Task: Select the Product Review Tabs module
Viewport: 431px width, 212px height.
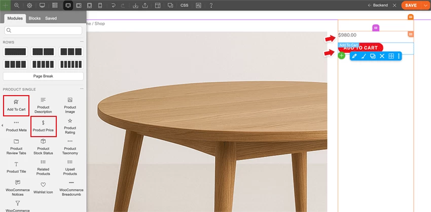Action: pos(16,147)
